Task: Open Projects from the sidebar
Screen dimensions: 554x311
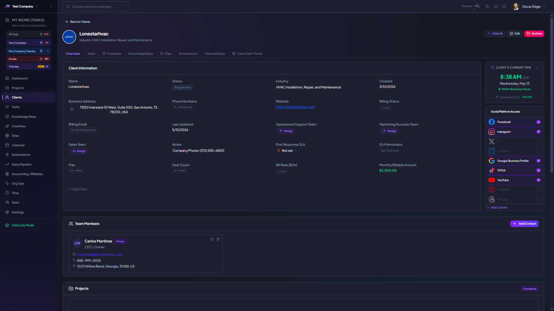Action: point(28,88)
